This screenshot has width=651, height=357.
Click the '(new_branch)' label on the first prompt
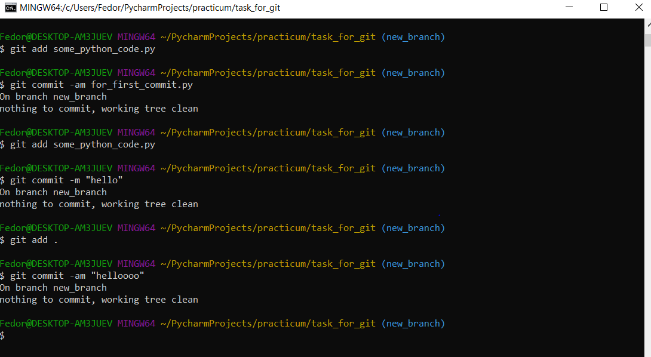413,36
